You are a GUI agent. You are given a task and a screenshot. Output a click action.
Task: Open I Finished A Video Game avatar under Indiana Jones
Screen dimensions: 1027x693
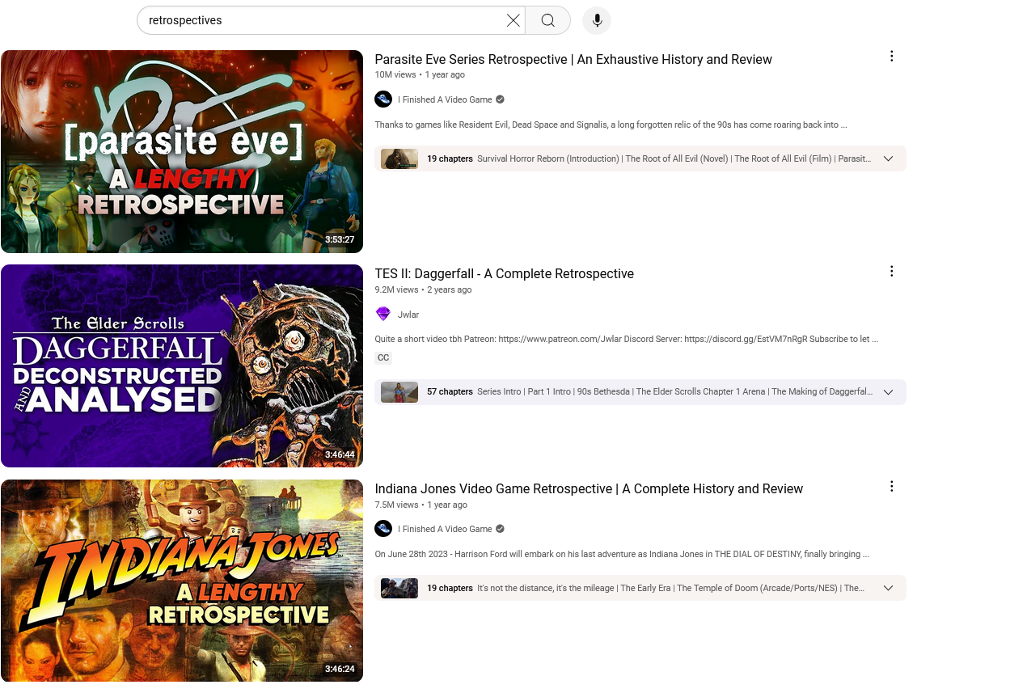(383, 529)
